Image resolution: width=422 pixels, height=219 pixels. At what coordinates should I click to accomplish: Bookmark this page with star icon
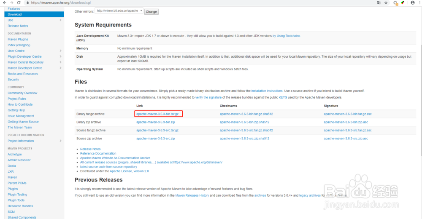(x=386, y=3)
